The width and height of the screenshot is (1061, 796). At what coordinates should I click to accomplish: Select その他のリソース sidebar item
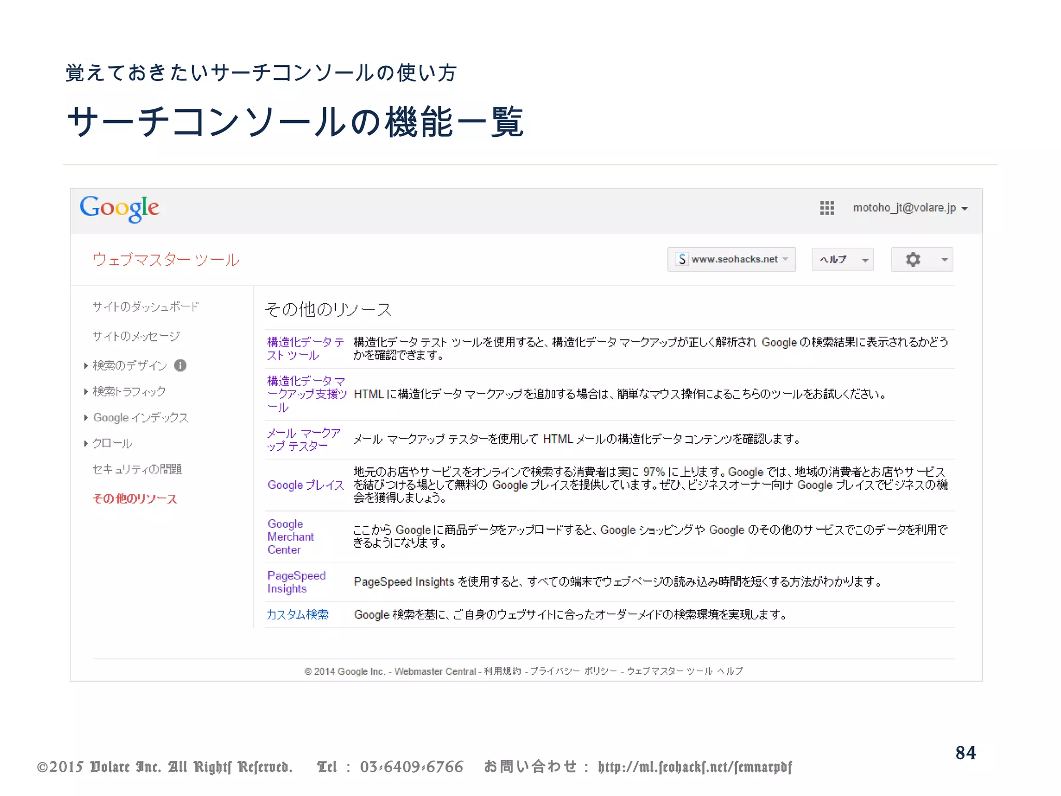coord(135,499)
